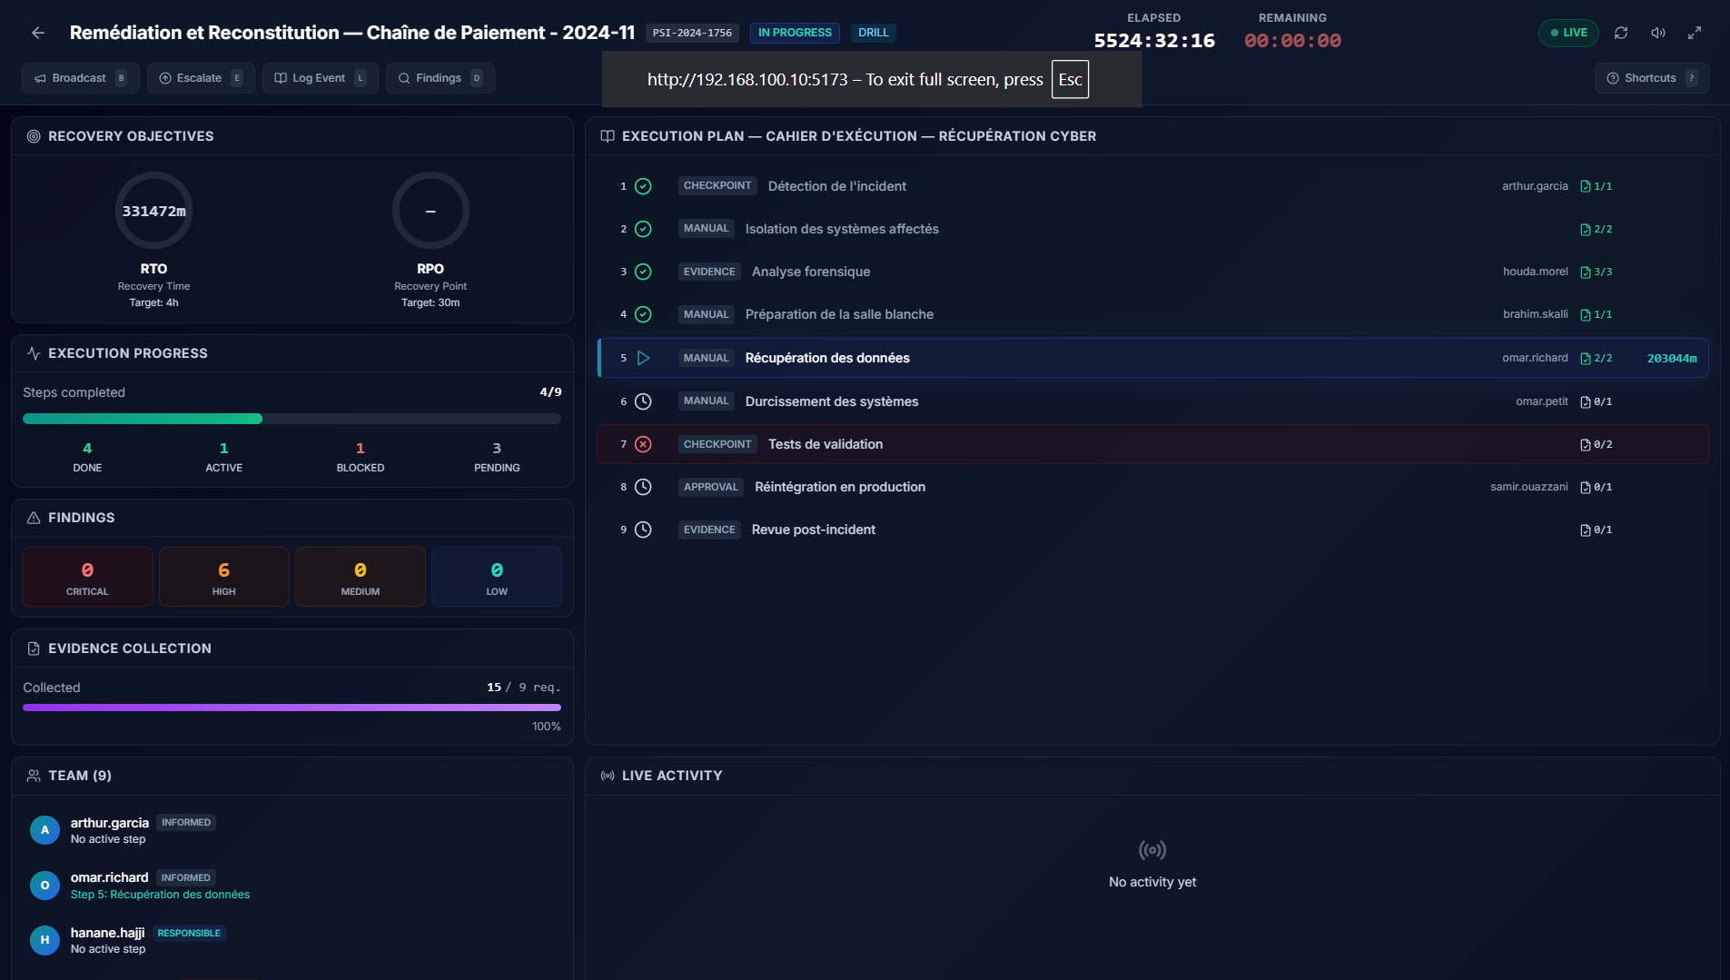Click clock icon on Durcissement des systèmes

tap(643, 401)
